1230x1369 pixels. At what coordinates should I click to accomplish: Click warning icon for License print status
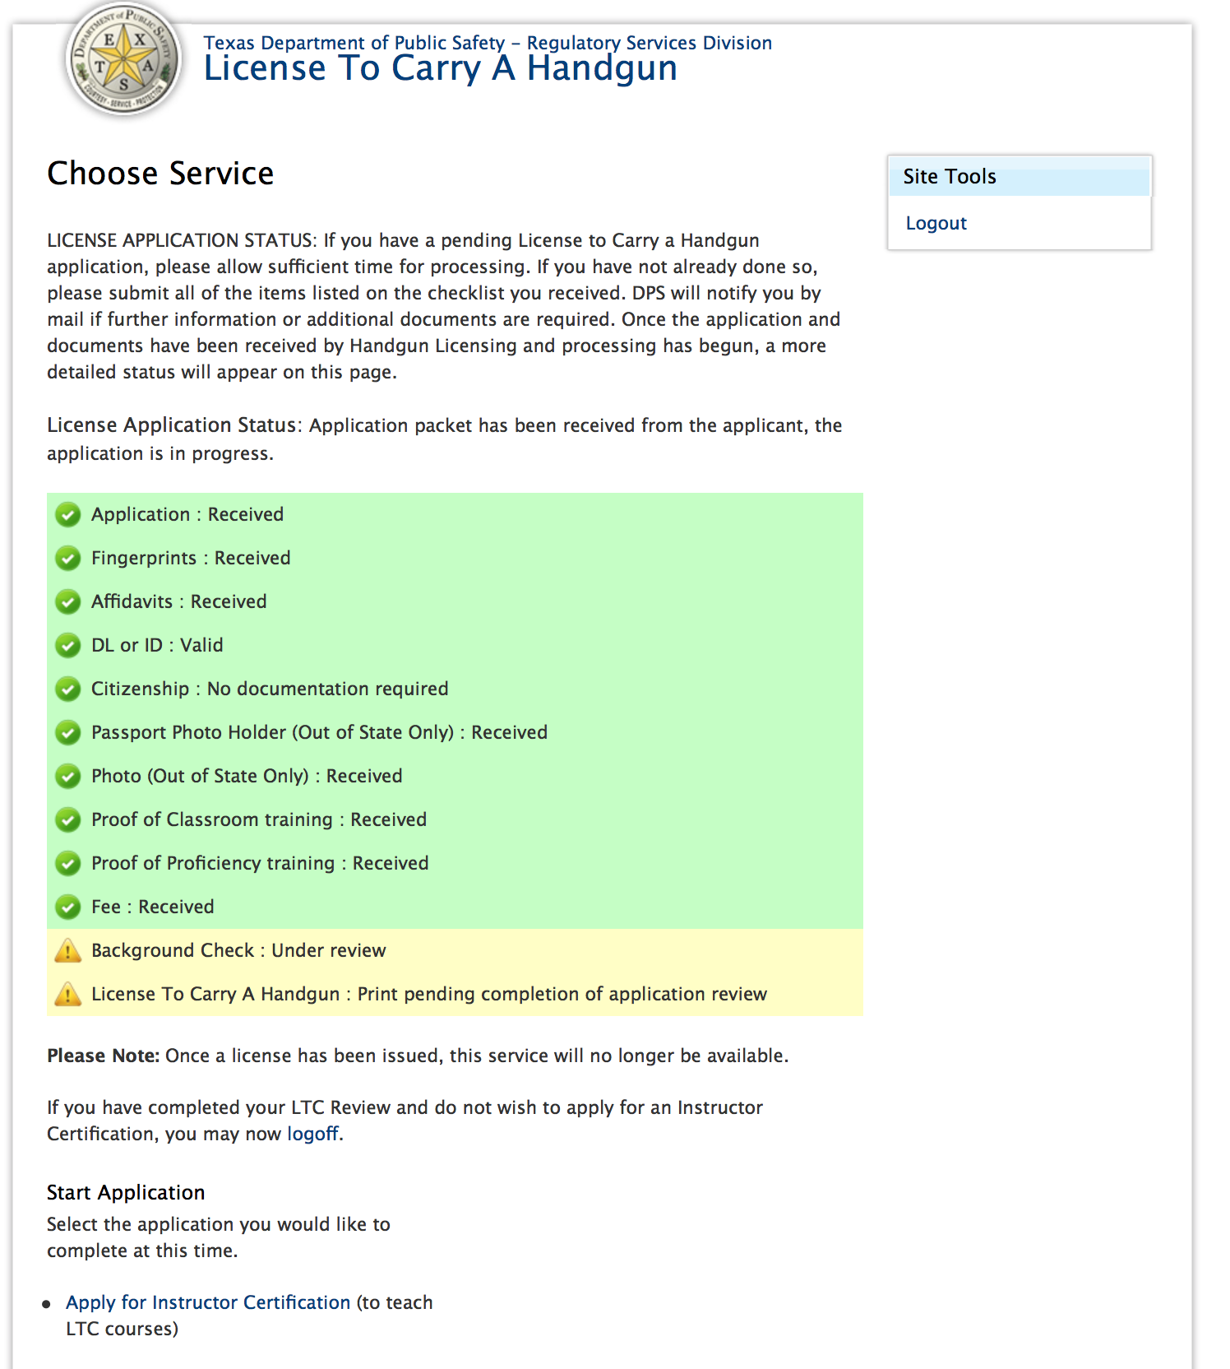(67, 995)
